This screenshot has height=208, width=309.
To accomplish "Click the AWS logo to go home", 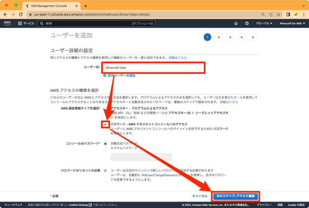I will click(7, 23).
